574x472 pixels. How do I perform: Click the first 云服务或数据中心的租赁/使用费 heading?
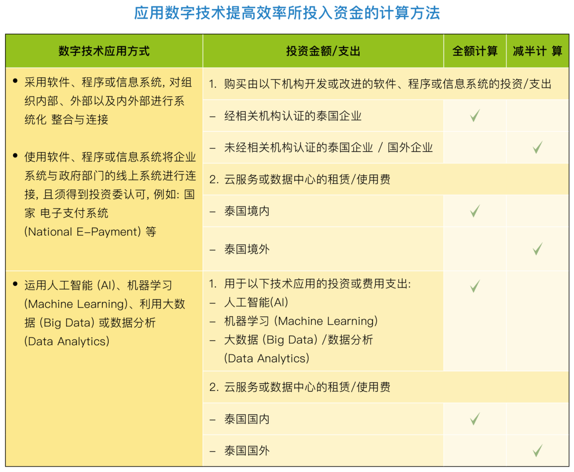click(300, 179)
